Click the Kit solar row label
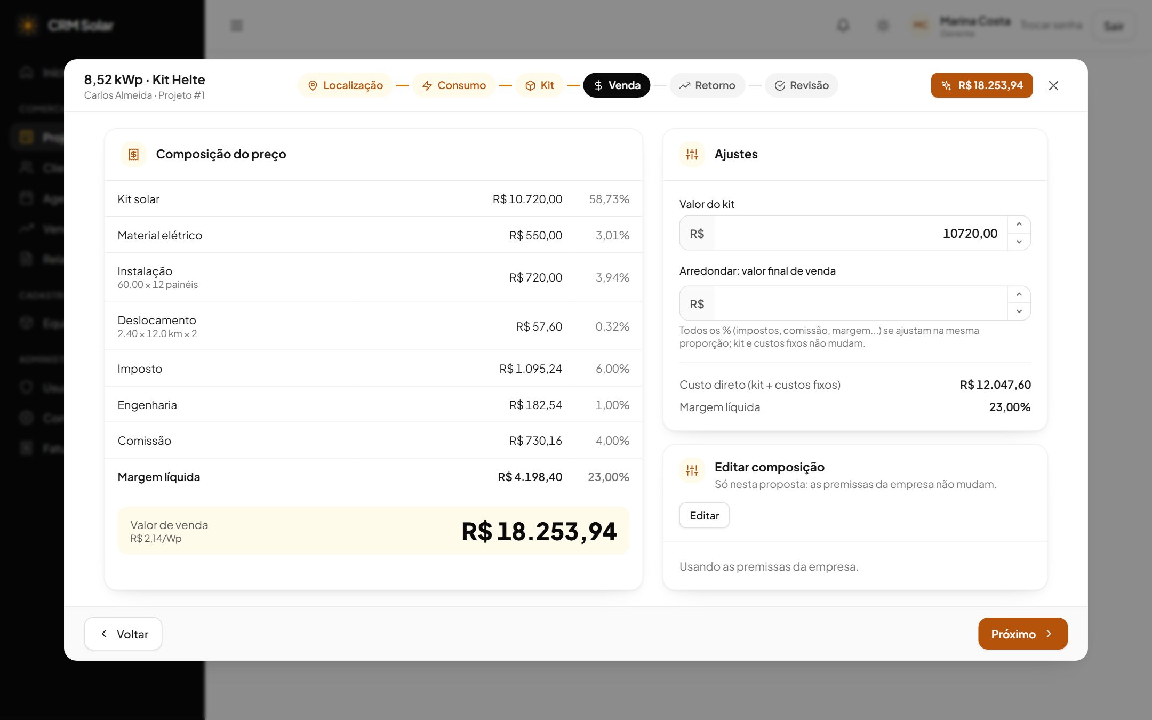The image size is (1152, 720). [138, 199]
